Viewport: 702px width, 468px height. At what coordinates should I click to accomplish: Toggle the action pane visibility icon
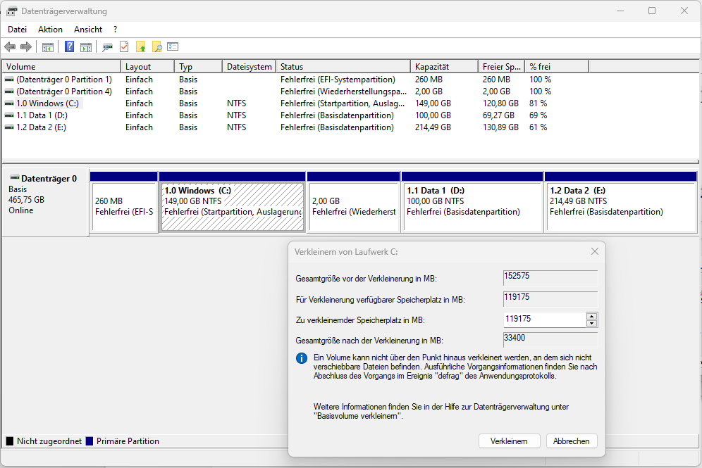pos(85,46)
